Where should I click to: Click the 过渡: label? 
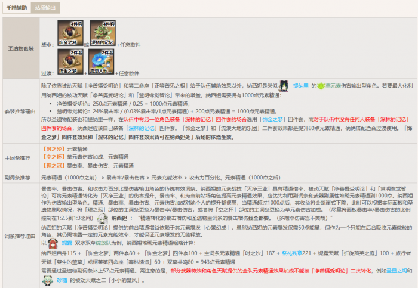pyautogui.click(x=47, y=73)
